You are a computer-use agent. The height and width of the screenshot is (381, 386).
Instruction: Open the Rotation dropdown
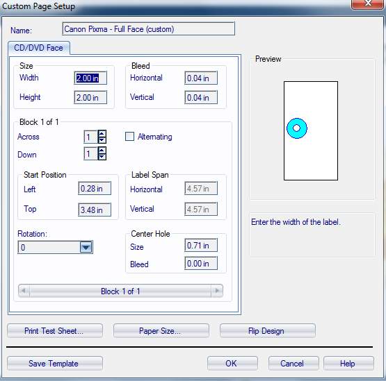pos(86,247)
